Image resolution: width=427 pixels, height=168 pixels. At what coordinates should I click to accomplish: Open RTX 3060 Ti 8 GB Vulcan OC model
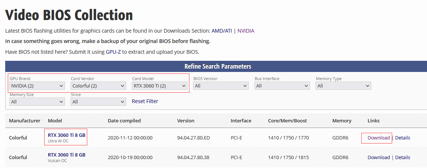tap(66, 155)
